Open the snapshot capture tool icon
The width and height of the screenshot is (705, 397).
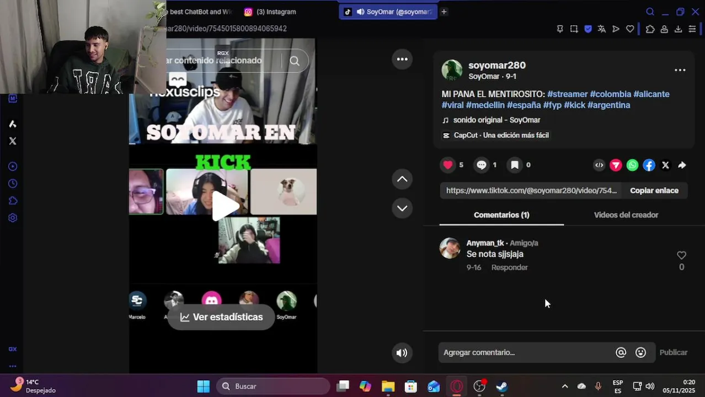click(x=574, y=29)
